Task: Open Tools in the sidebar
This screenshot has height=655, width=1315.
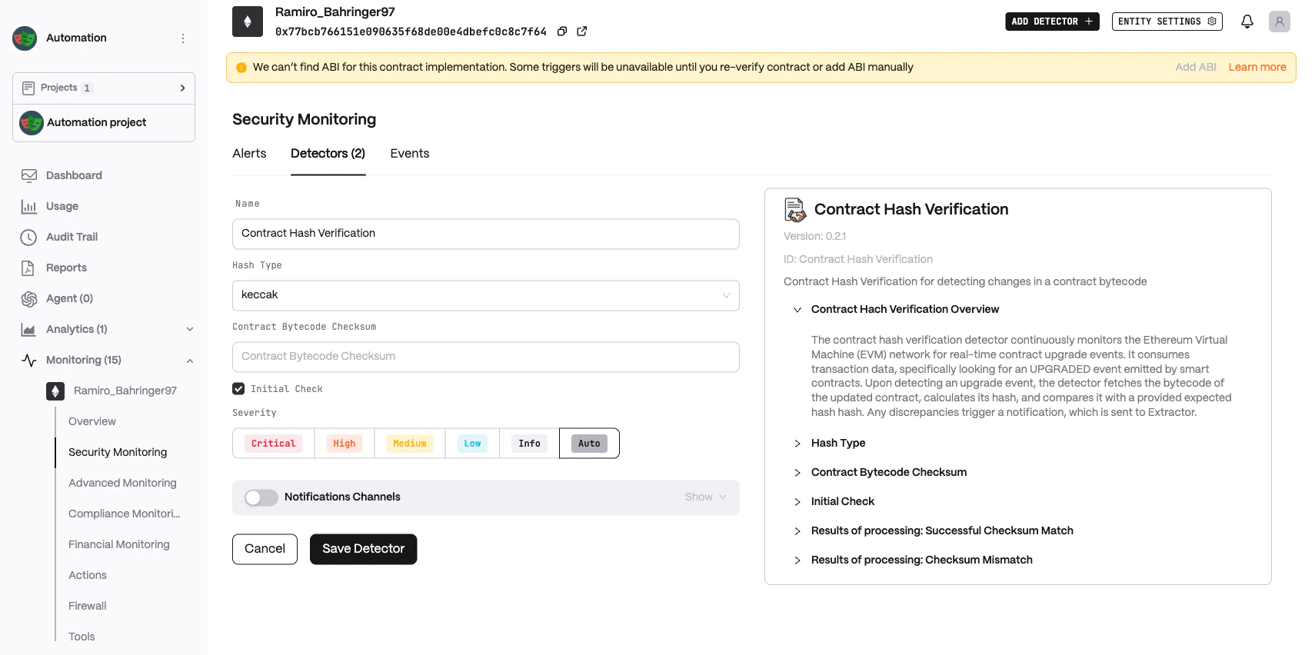Action: (x=82, y=637)
